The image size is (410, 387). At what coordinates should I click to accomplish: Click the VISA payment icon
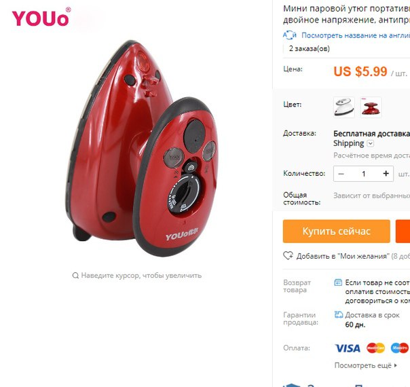[348, 348]
